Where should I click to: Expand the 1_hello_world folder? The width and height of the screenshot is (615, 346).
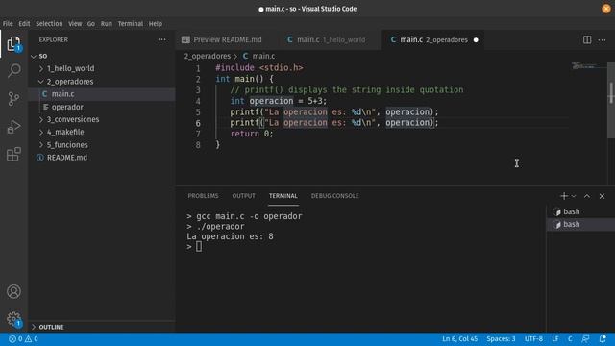pyautogui.click(x=41, y=68)
